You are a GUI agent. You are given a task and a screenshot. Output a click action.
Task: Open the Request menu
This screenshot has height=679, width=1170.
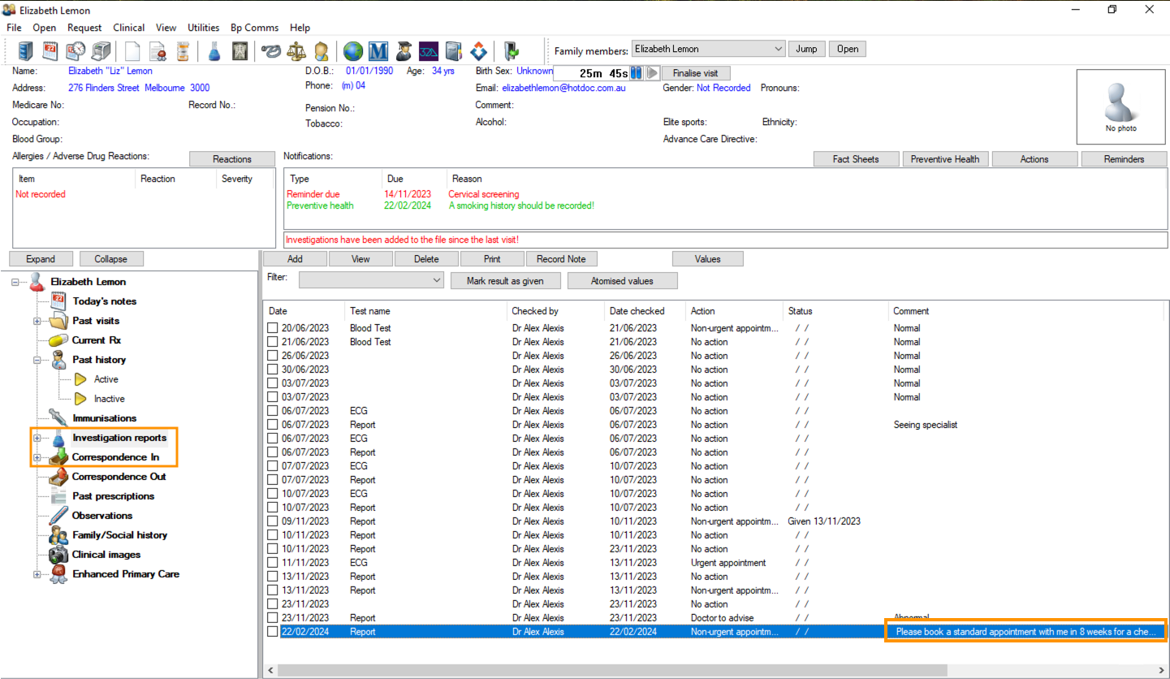tap(84, 28)
